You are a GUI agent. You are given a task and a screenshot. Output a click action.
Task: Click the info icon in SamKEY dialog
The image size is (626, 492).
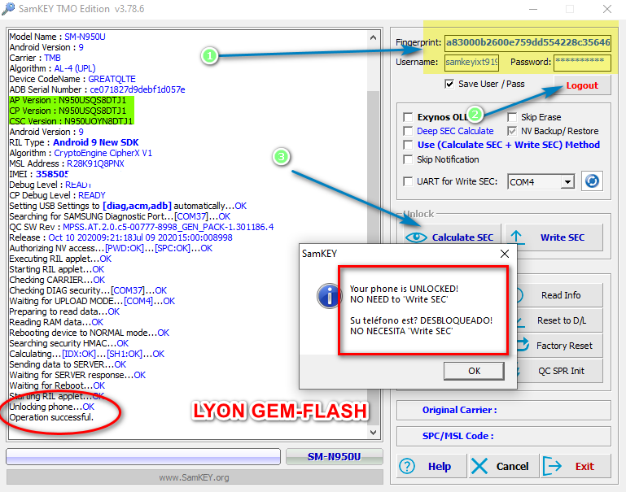pos(329,296)
